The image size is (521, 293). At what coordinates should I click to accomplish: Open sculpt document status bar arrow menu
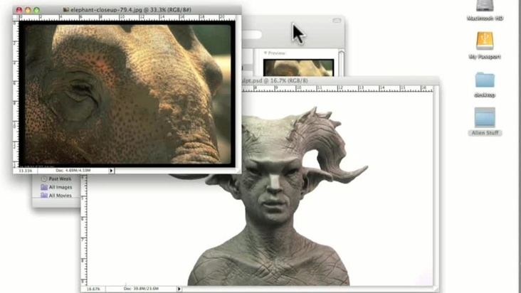(179, 289)
